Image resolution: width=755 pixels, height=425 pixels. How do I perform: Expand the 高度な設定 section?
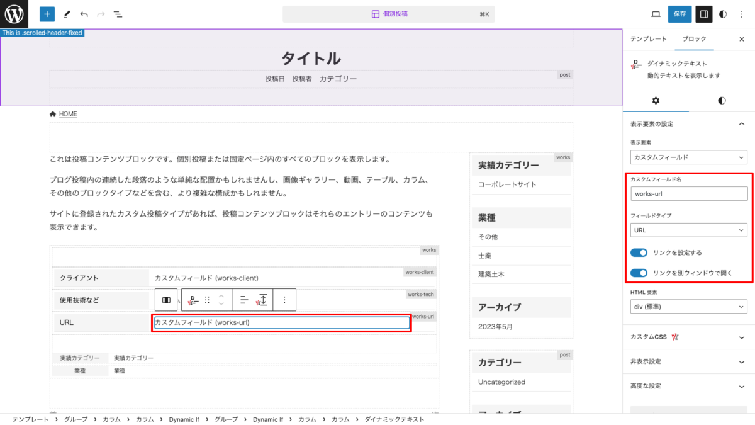(x=689, y=386)
